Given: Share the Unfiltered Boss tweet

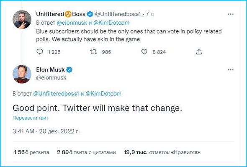Looking at the screenshot, I should point(199,51).
